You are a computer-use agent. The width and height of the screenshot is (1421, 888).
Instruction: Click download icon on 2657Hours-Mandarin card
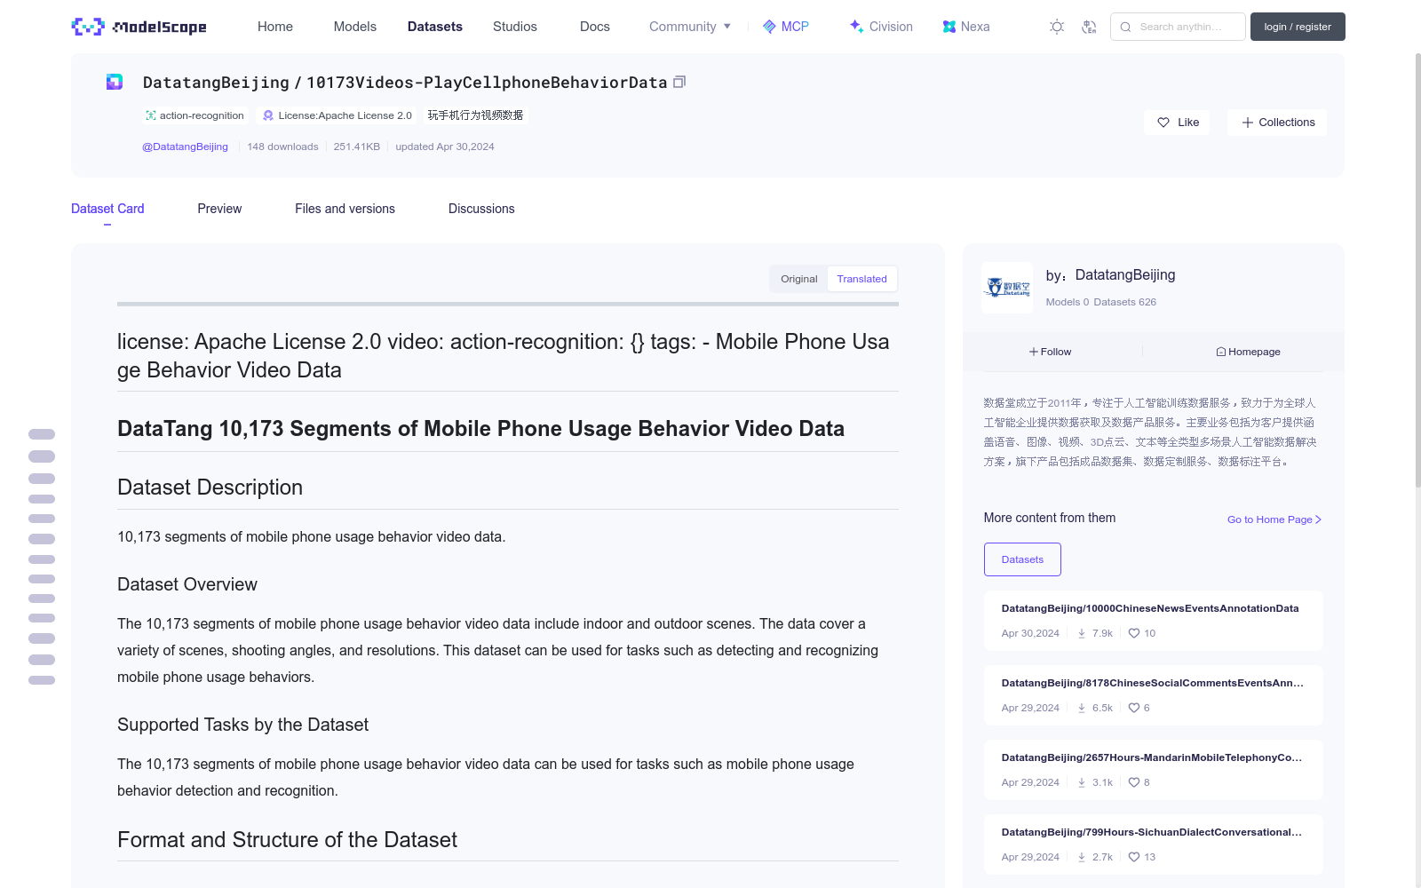[1082, 782]
